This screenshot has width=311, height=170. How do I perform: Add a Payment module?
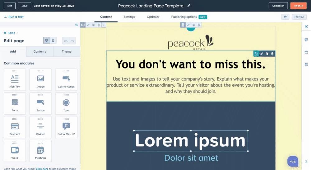coord(15,127)
